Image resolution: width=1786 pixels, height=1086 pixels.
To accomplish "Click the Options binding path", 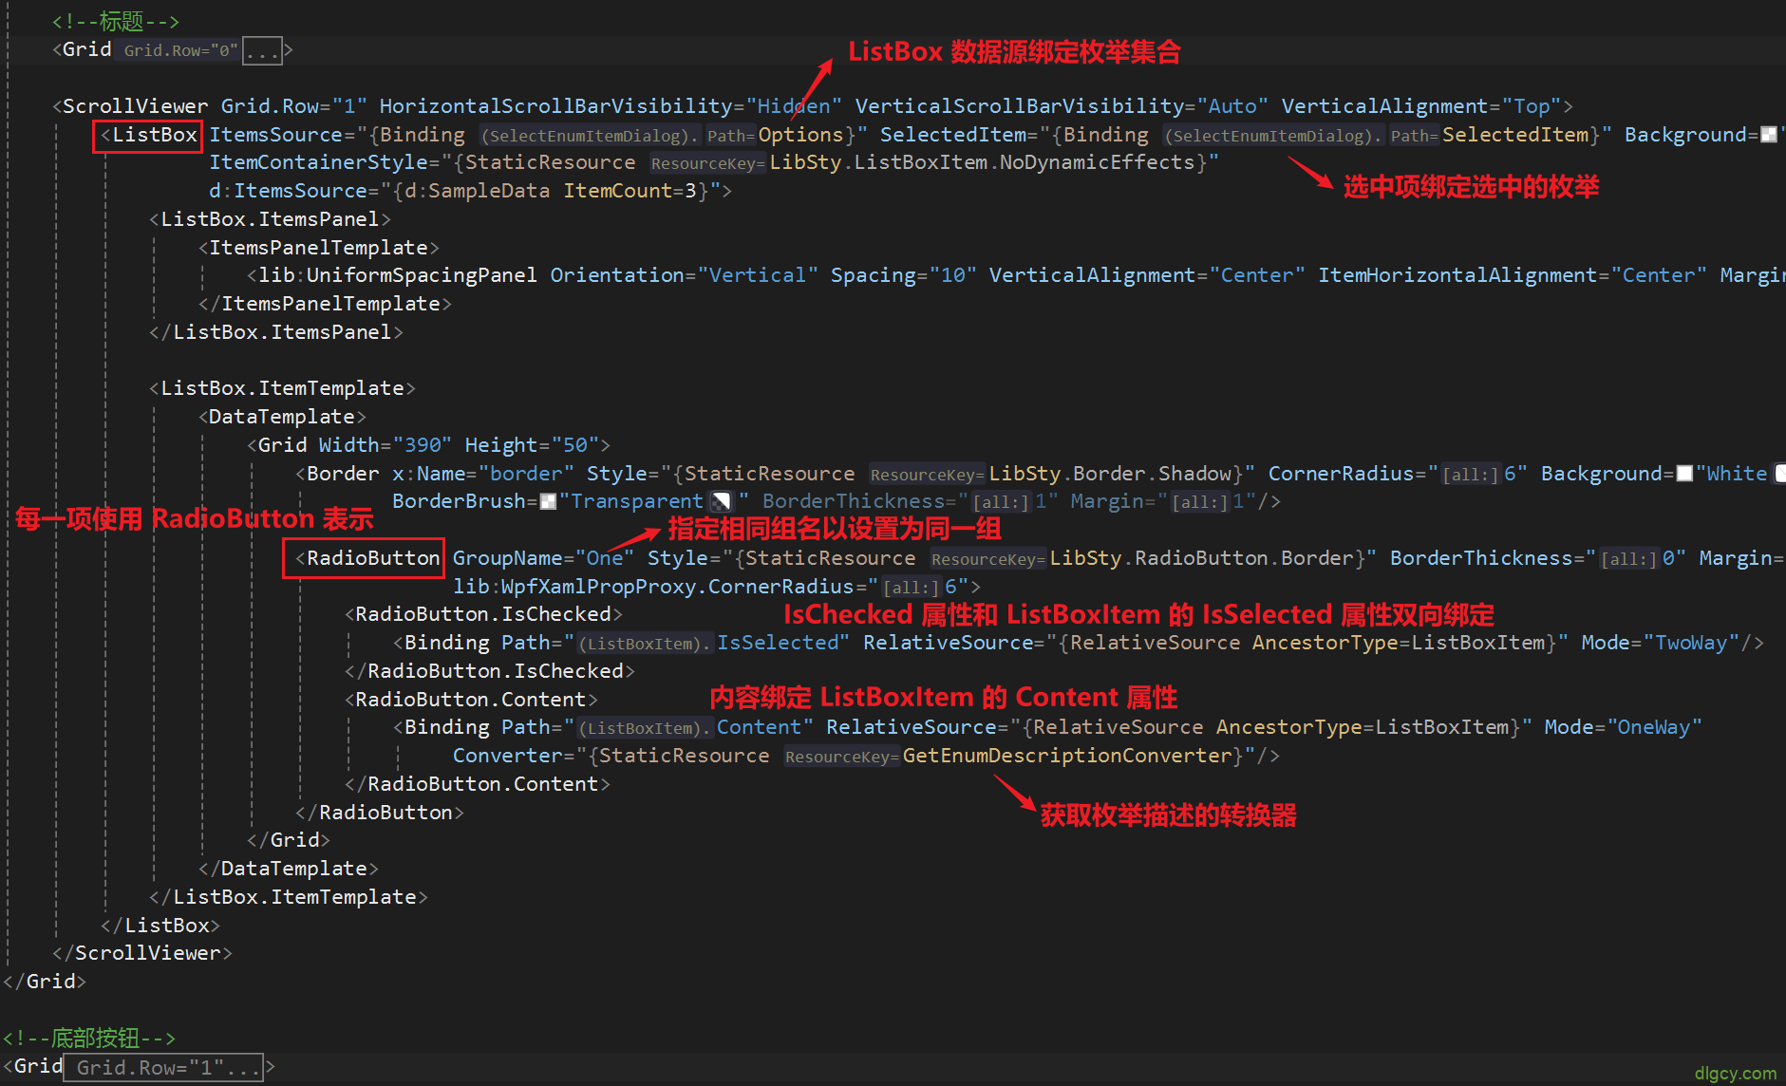I will pos(799,135).
